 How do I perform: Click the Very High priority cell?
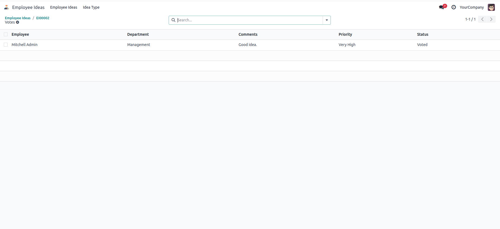coord(347,45)
